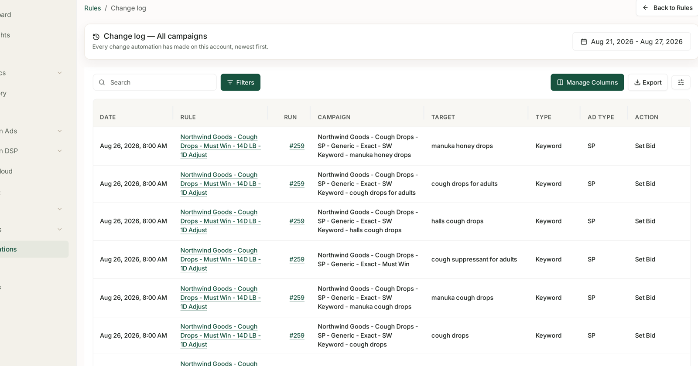
Task: Click the campaign cell ending "Exact - Must Win"
Action: pyautogui.click(x=368, y=260)
